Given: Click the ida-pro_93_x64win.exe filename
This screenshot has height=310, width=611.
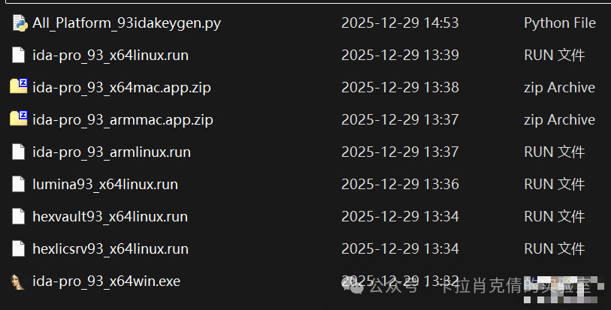Looking at the screenshot, I should (107, 281).
